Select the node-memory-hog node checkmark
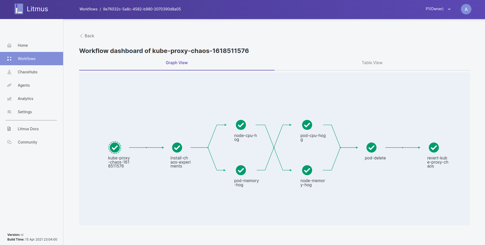This screenshot has width=485, height=245. (x=307, y=170)
